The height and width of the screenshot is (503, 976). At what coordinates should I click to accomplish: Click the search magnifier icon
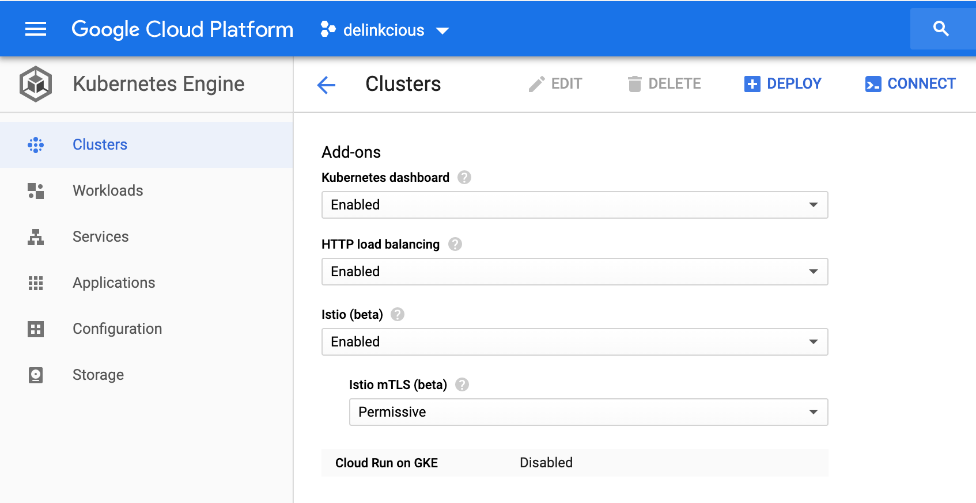click(941, 29)
